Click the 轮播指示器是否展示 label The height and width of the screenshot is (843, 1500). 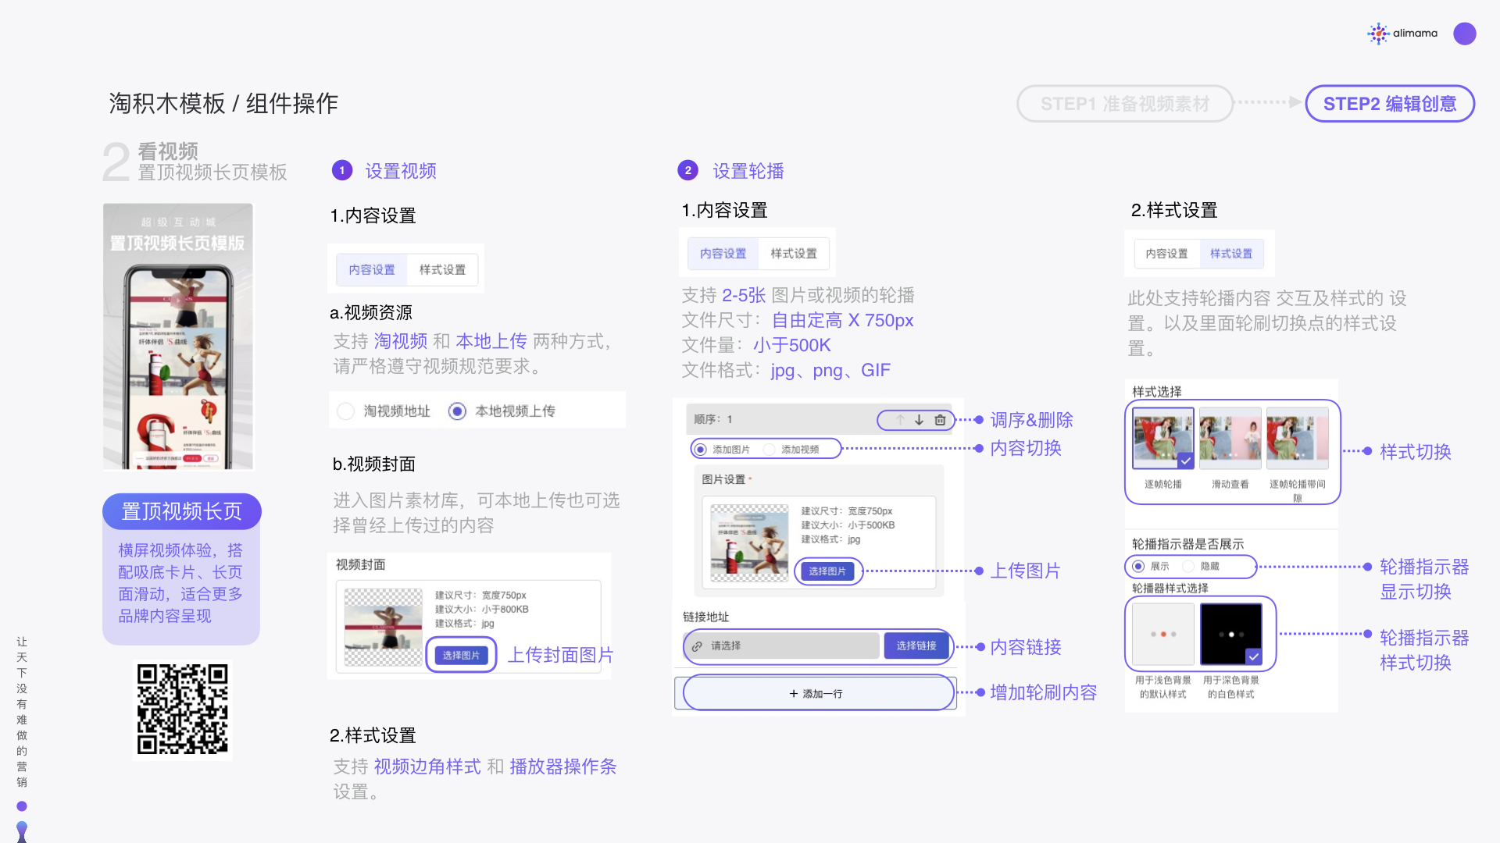click(1187, 544)
